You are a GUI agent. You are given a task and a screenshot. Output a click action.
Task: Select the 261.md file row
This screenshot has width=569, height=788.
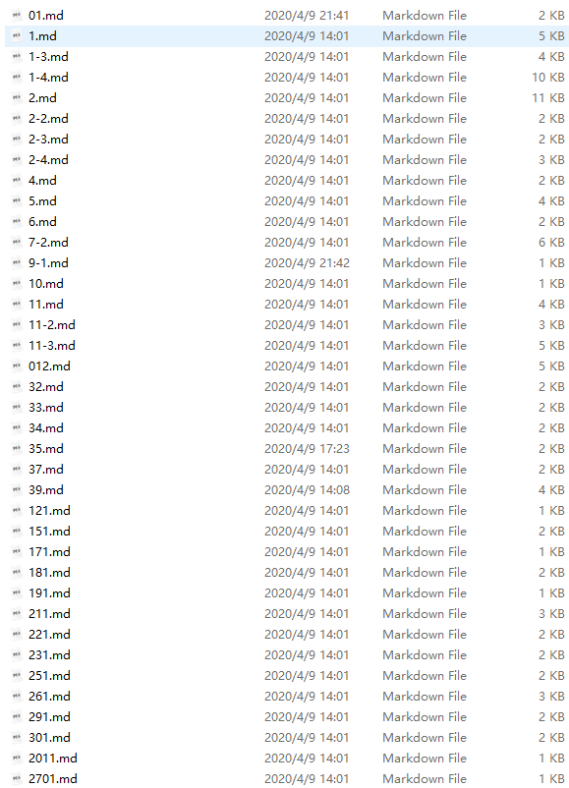tap(287, 697)
